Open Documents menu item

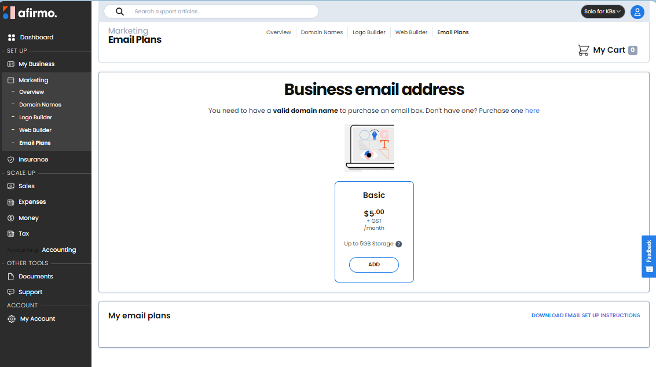coord(35,277)
